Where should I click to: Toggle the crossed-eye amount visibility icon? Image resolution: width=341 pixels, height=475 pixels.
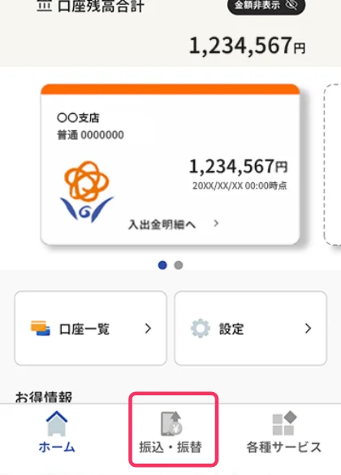pyautogui.click(x=291, y=5)
